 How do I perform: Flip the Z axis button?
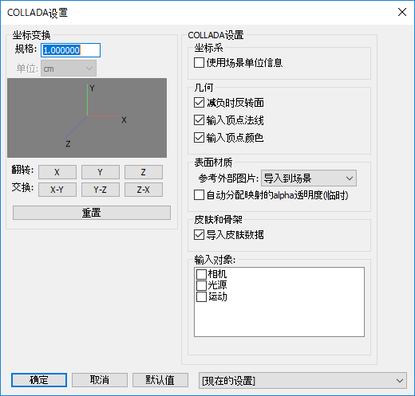pyautogui.click(x=144, y=172)
